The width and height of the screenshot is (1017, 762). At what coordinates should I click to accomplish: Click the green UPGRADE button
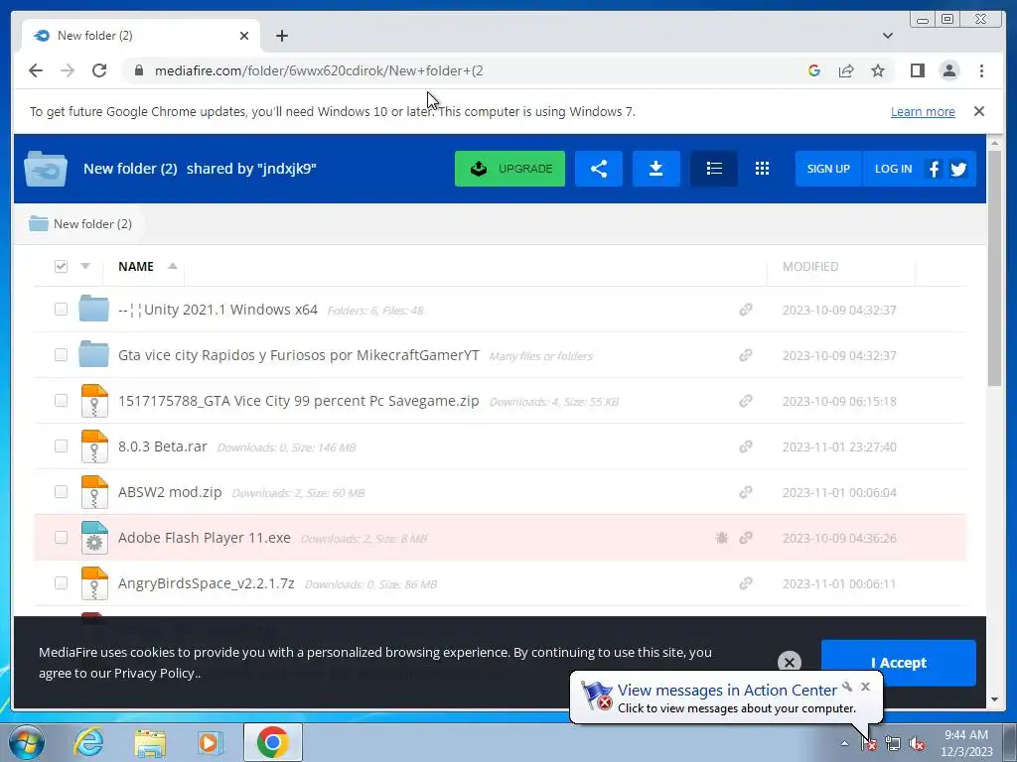[509, 169]
